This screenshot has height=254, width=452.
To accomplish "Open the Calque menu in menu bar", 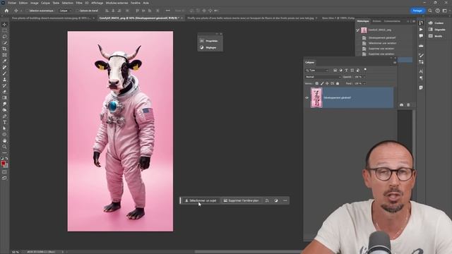I will coord(45,3).
